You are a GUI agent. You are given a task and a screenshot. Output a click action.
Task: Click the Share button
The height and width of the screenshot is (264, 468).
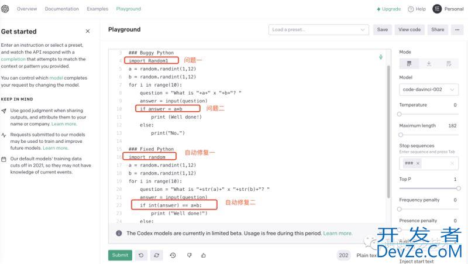(x=438, y=30)
